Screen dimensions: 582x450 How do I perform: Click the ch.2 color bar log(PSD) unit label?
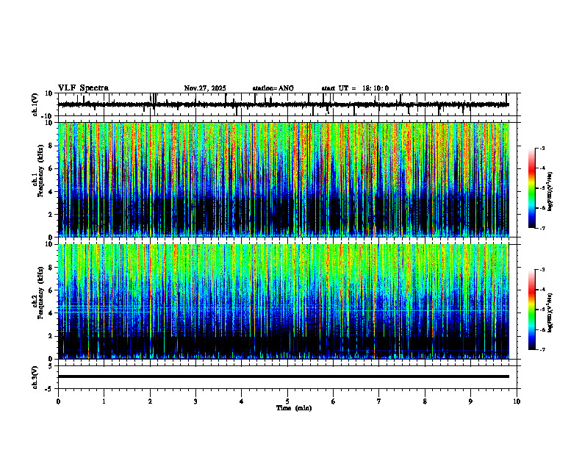pos(550,312)
